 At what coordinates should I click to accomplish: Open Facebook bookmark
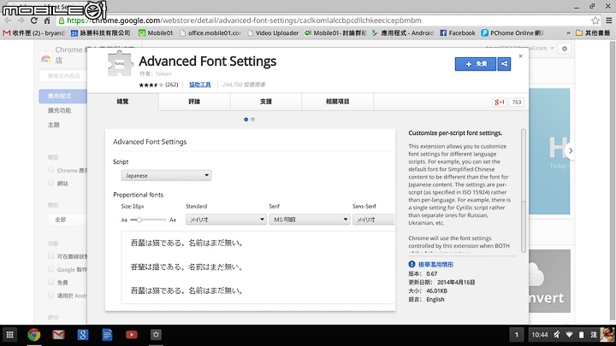click(458, 33)
